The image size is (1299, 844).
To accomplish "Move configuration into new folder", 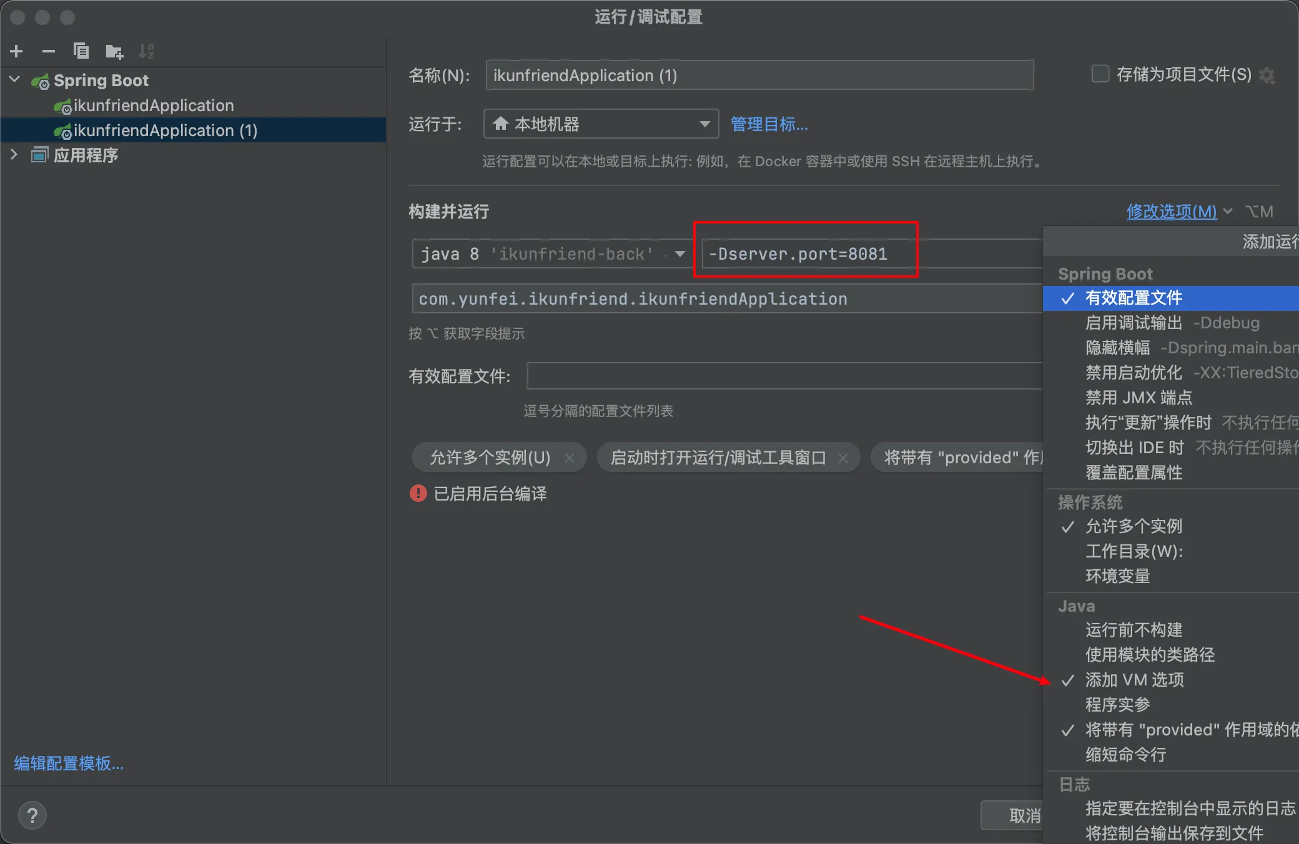I will pyautogui.click(x=114, y=51).
